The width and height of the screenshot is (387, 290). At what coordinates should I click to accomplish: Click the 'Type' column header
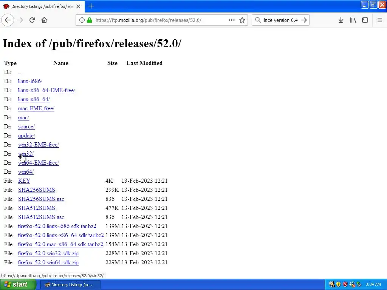tap(10, 63)
